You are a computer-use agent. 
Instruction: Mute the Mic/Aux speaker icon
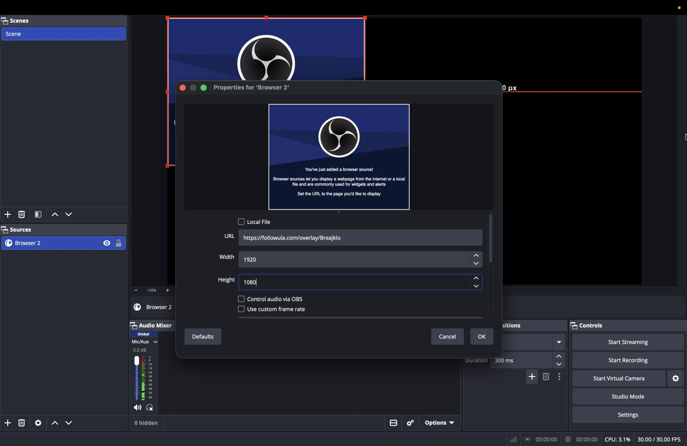137,407
